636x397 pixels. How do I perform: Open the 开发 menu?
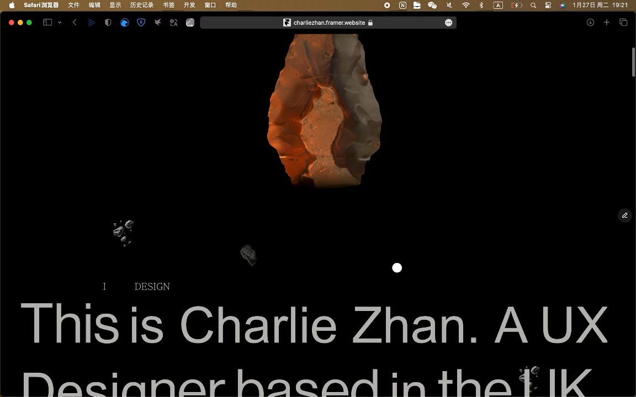click(189, 6)
